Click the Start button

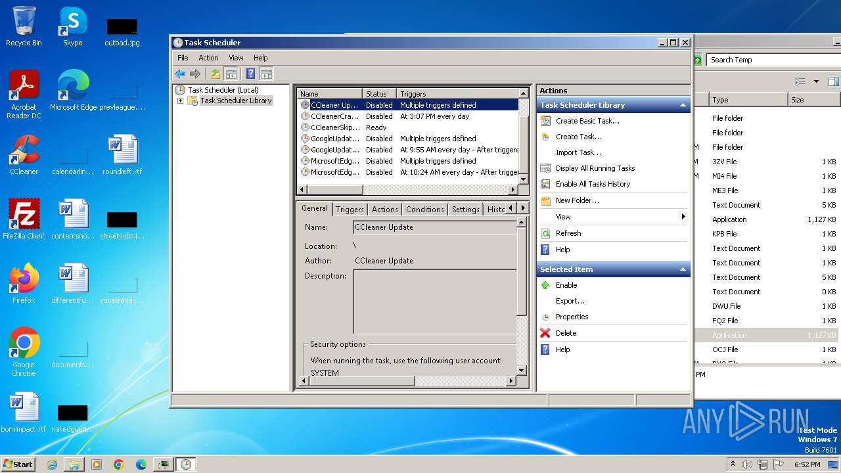tap(18, 464)
